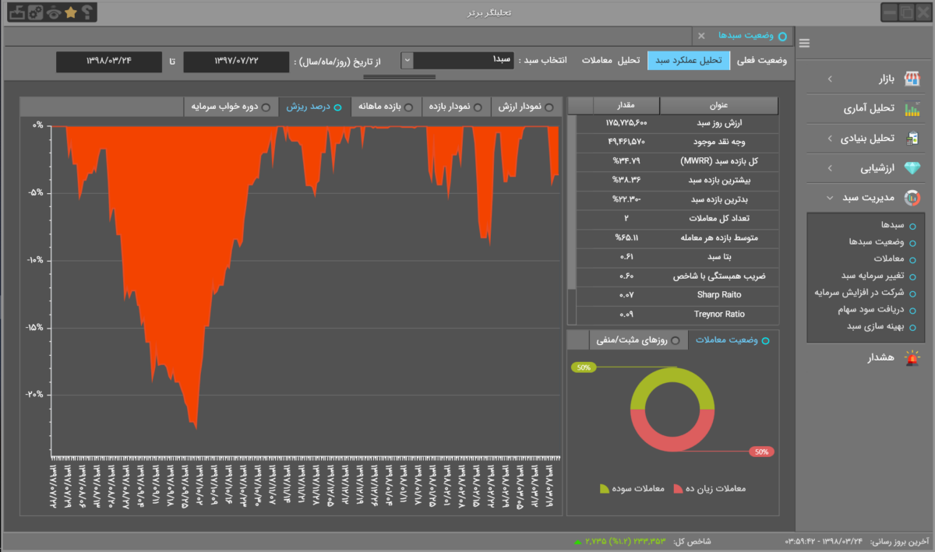This screenshot has width=935, height=552.
Task: Click the eye icon in title bar
Action: 53,12
